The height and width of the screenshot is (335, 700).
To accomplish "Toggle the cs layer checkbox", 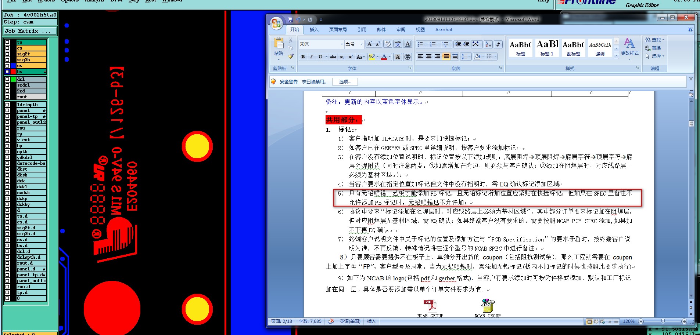I will point(7,48).
